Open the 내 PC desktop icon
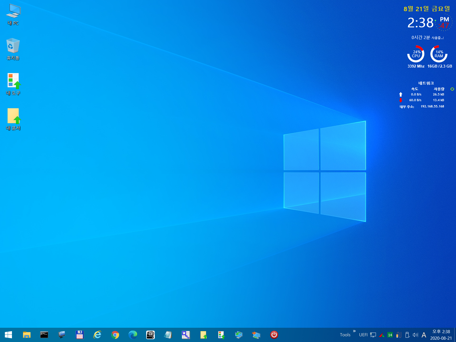Screen dimensions: 456x342 point(13,15)
